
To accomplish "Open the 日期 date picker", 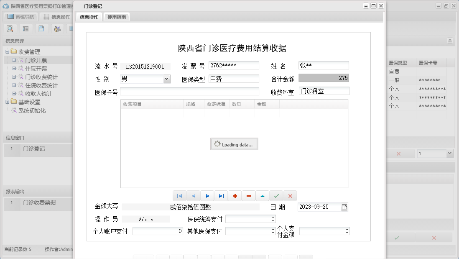I will click(345, 207).
